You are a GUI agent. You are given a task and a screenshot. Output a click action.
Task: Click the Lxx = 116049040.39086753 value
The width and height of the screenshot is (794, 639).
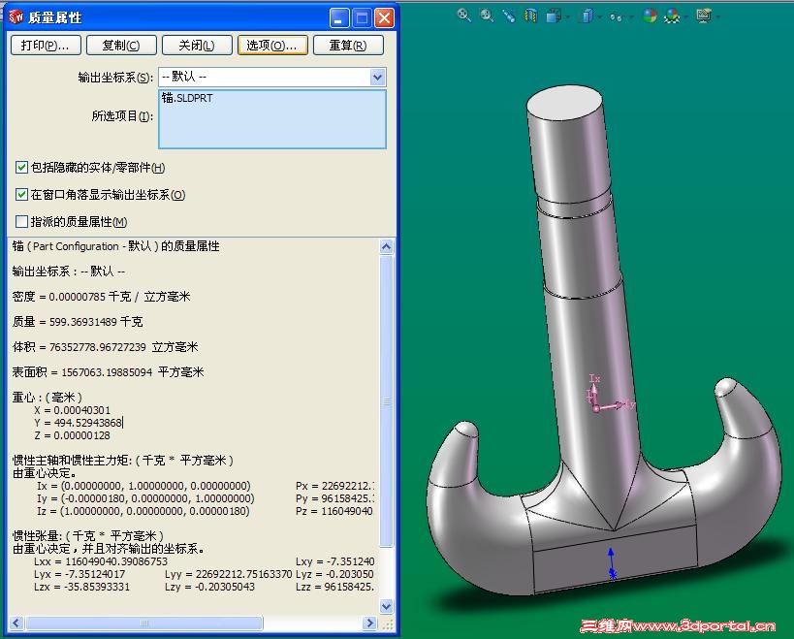click(101, 561)
